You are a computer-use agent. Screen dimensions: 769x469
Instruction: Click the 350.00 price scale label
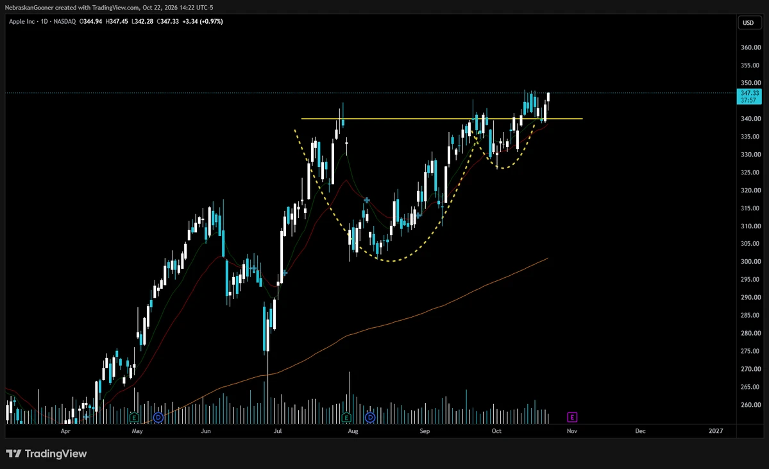751,83
